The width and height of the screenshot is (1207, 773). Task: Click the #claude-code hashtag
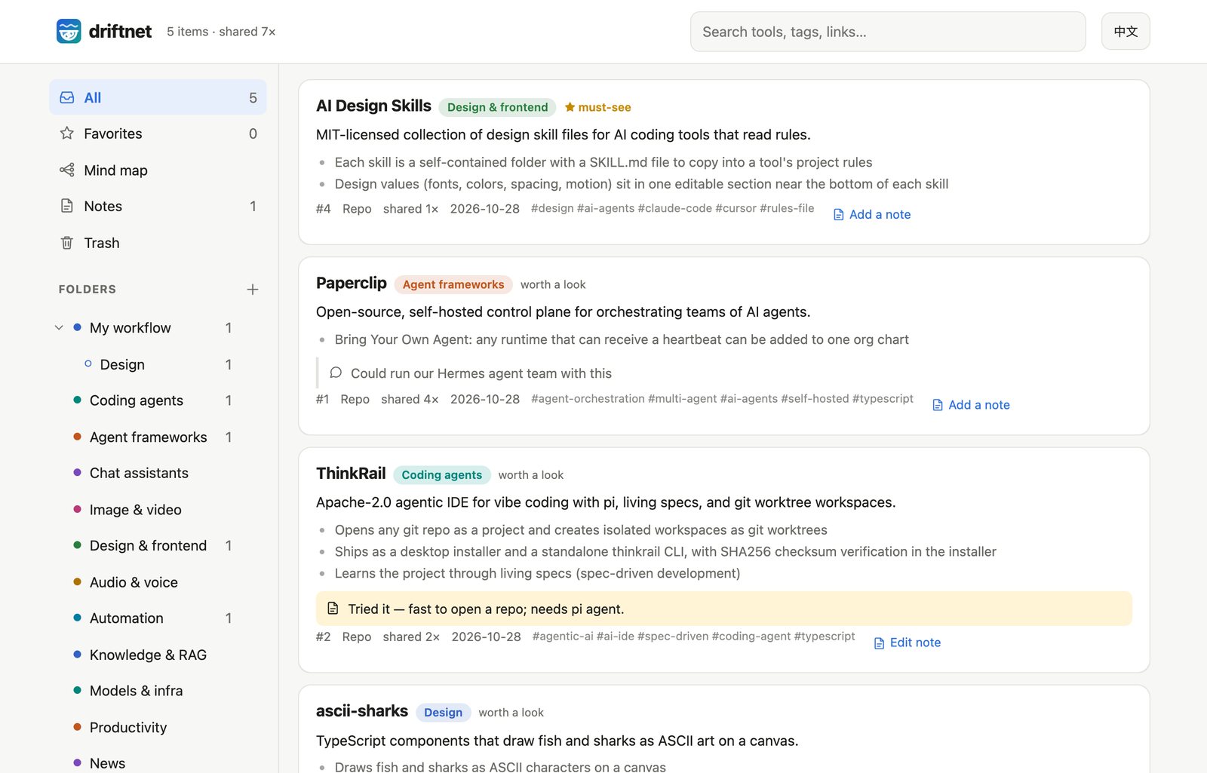click(675, 208)
